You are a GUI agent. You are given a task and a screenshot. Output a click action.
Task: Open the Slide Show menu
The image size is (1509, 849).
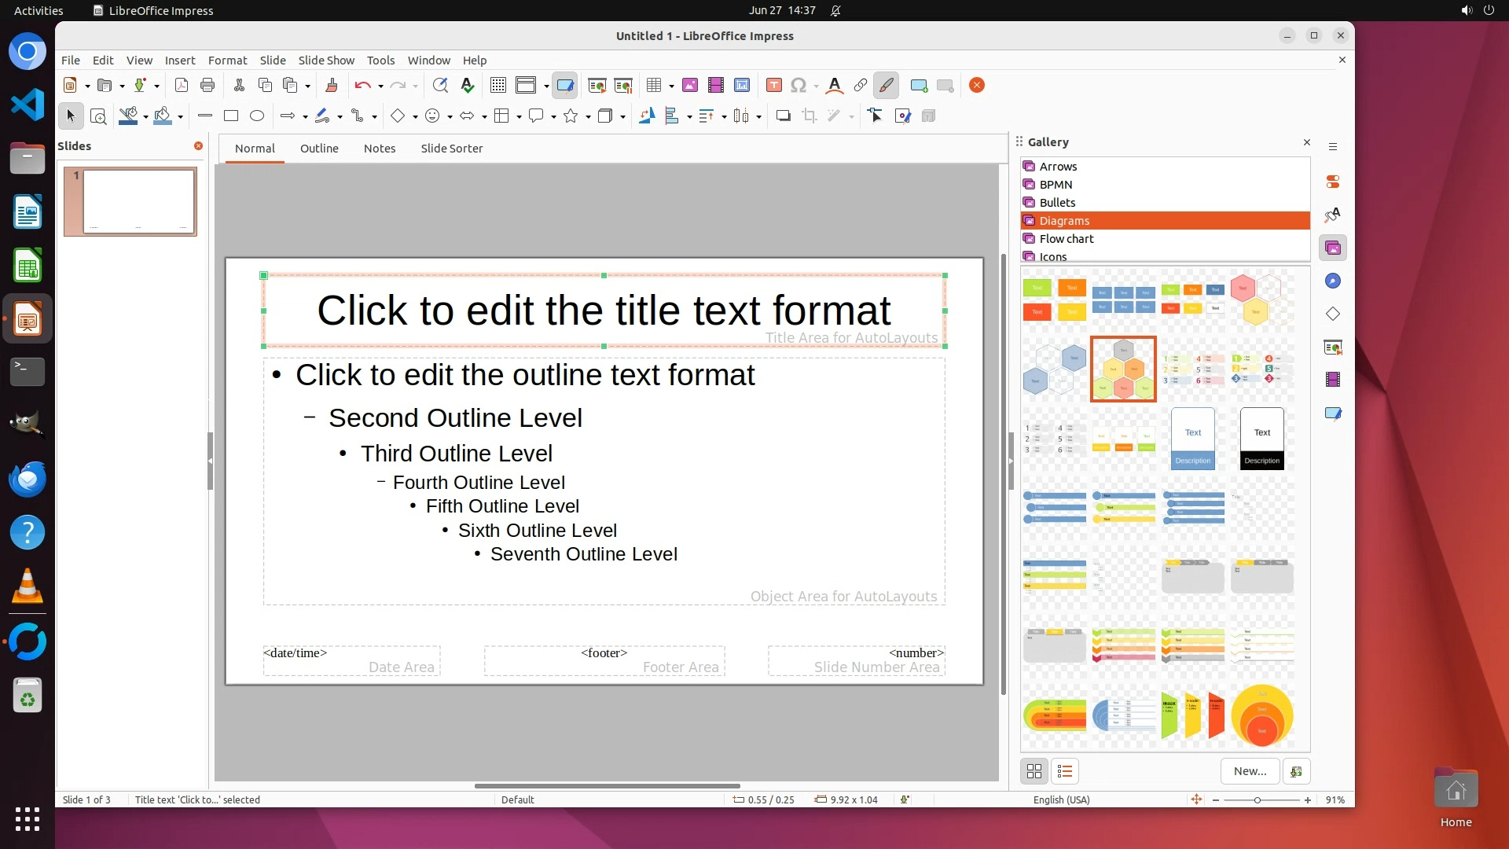tap(326, 61)
